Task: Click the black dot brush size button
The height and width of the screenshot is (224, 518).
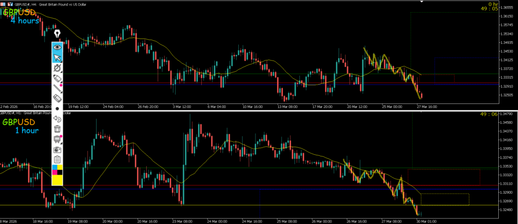Action: point(57,108)
